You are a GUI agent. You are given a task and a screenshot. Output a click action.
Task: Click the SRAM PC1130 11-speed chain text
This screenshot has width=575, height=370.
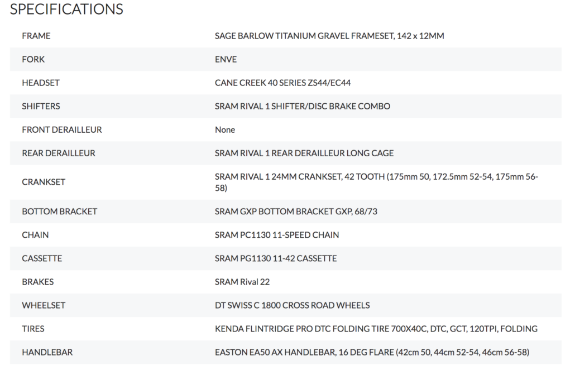(277, 235)
